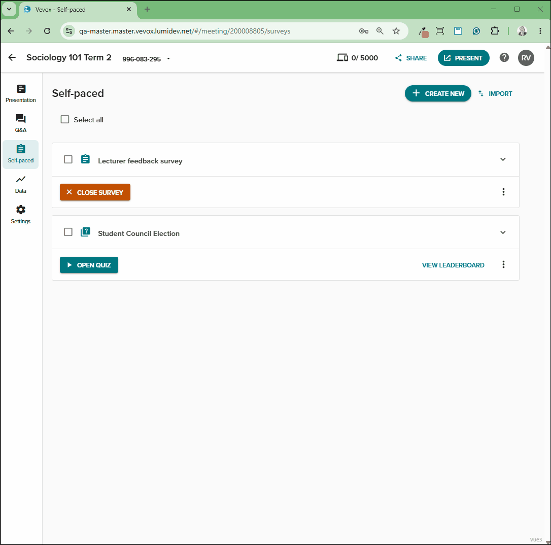Click the save disk extension icon

(458, 31)
